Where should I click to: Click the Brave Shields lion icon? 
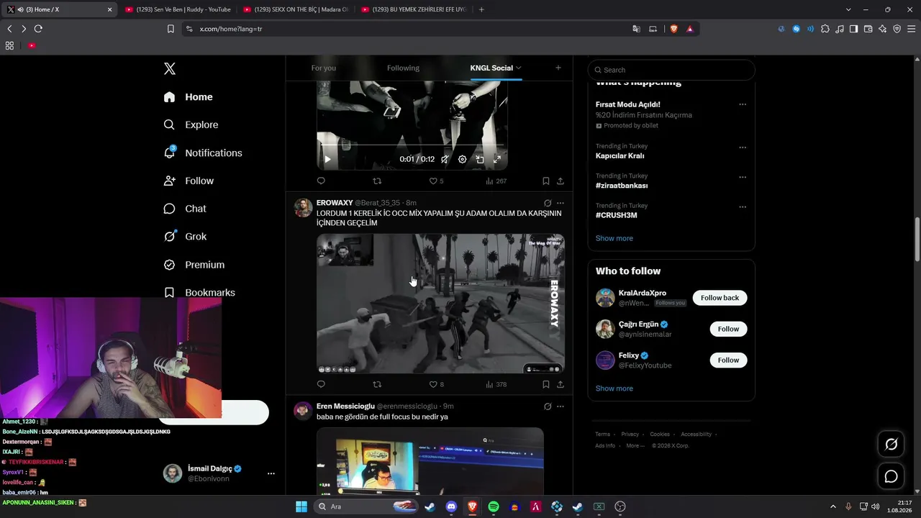click(674, 29)
